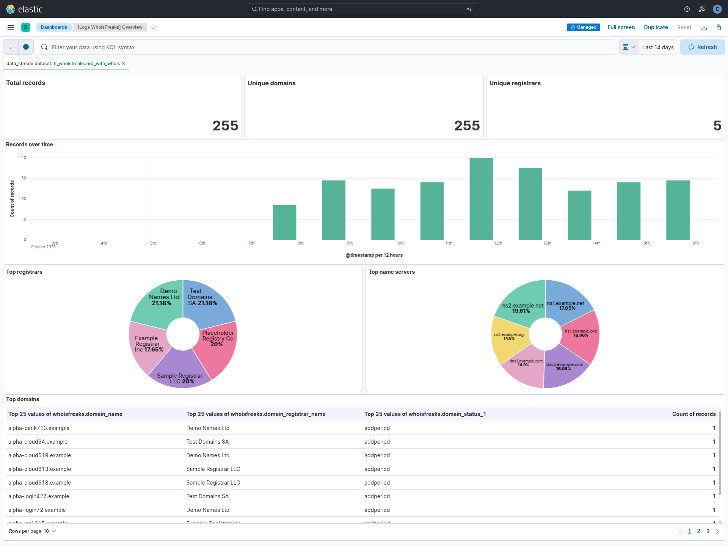The height and width of the screenshot is (546, 728).
Task: Click the Top domains table scrollbar
Action: (x=720, y=453)
